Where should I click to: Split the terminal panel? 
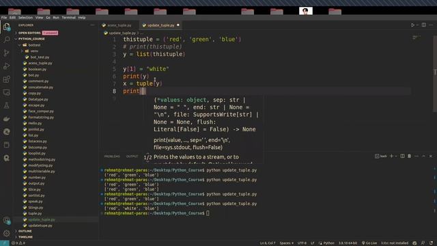click(x=402, y=156)
